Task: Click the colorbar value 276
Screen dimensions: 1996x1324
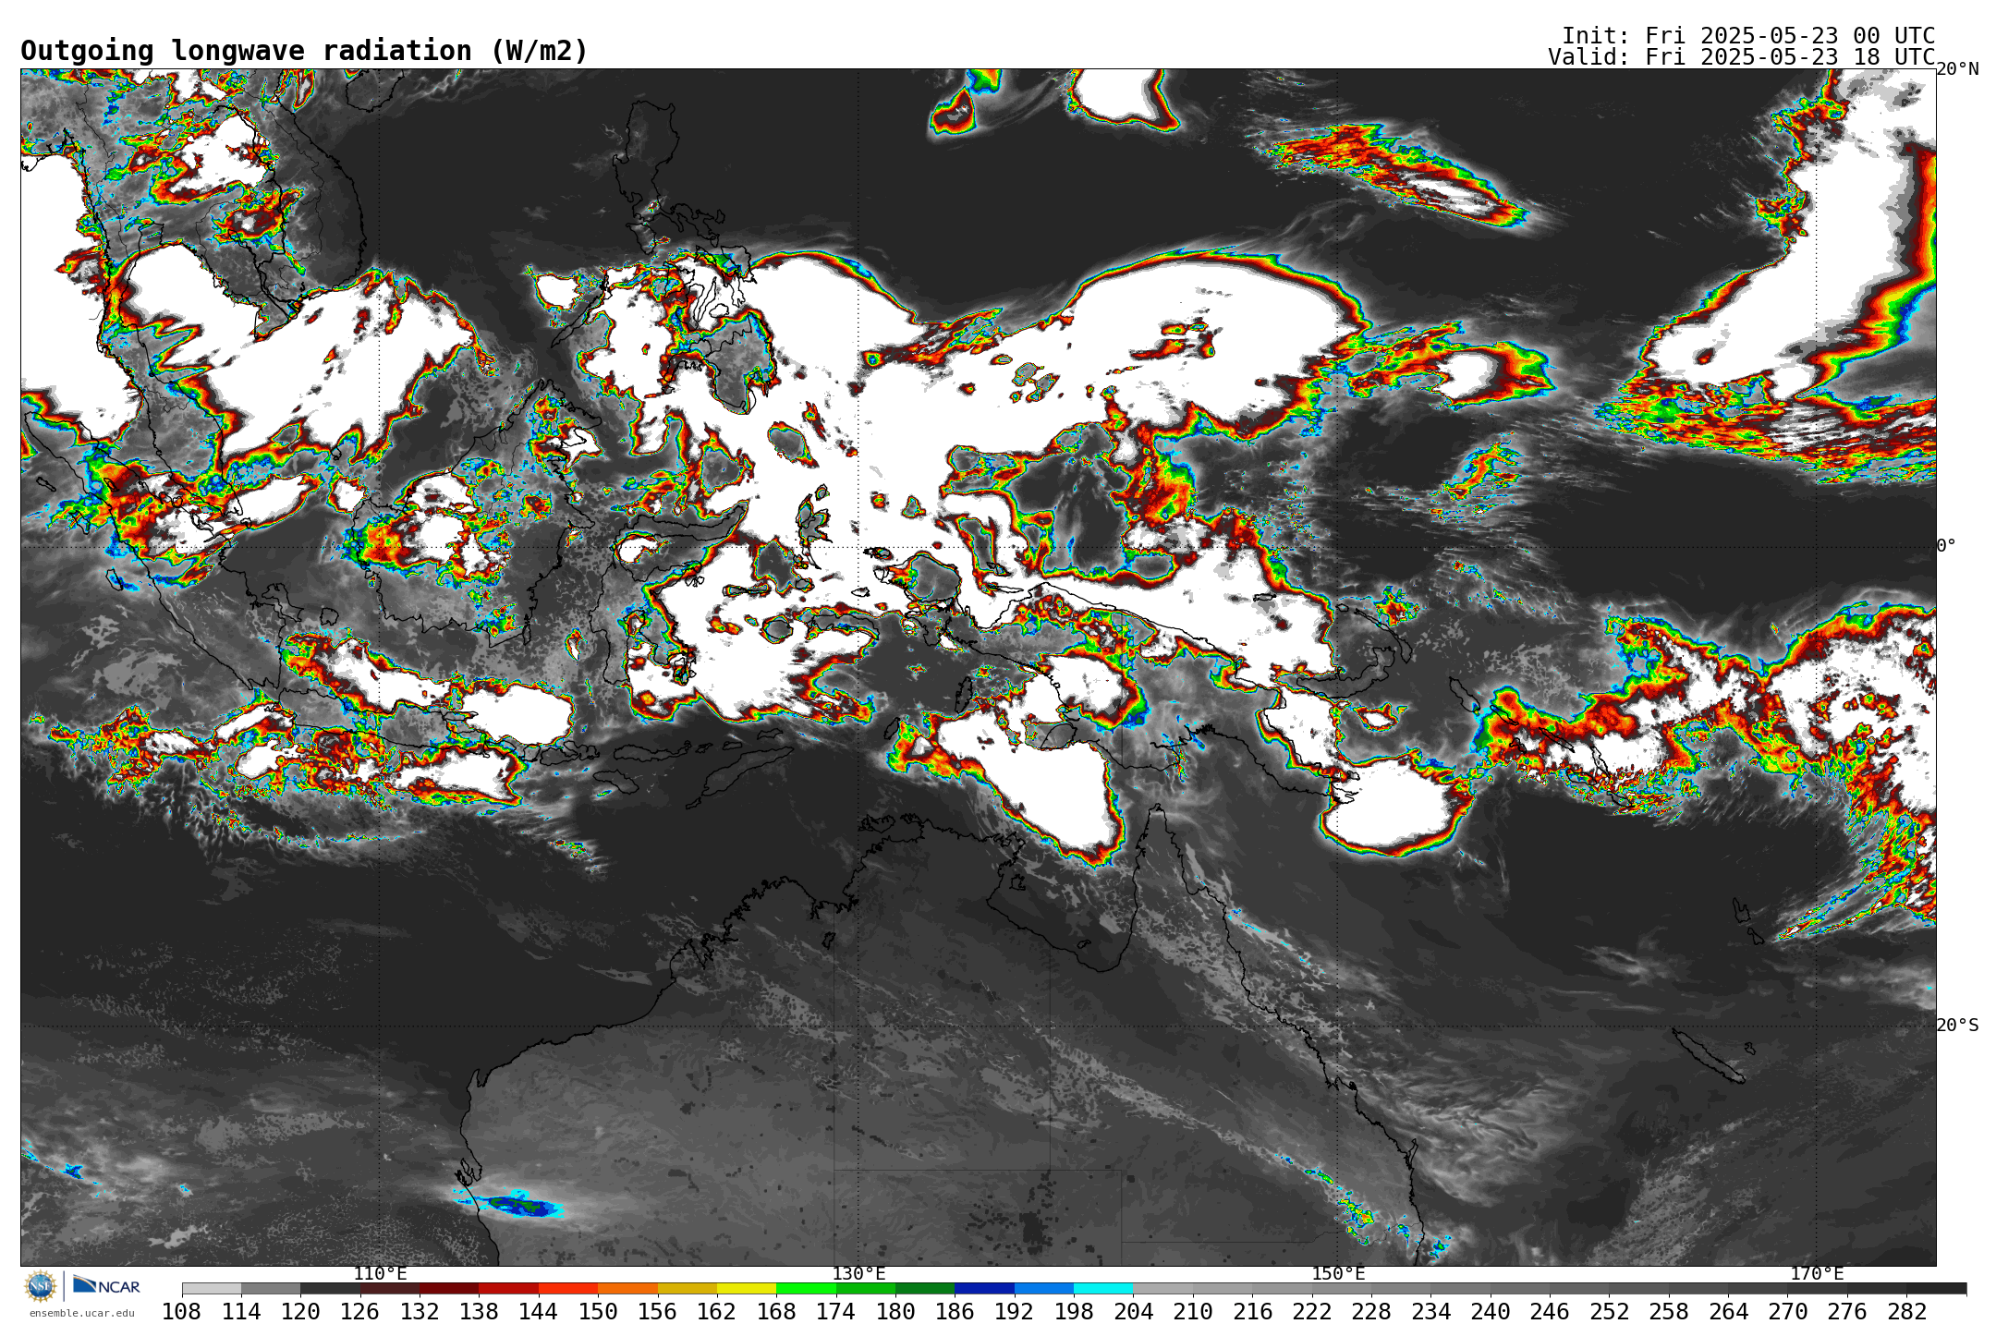Action: coord(1847,1312)
